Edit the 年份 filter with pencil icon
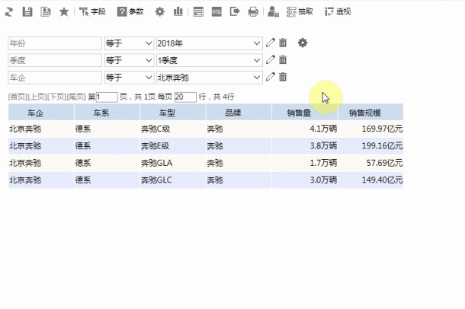This screenshot has height=309, width=465. pos(271,43)
